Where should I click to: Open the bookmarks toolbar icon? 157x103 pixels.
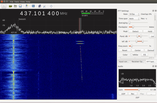(27, 6)
